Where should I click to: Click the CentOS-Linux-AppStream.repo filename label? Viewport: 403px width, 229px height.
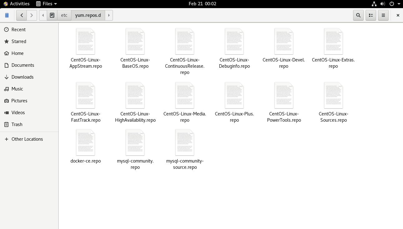click(86, 63)
